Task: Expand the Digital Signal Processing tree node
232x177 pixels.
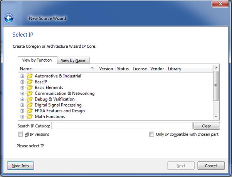Action: tap(22, 105)
